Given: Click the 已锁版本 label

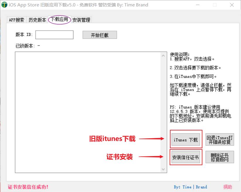Looking at the screenshot, I should click(x=25, y=46).
